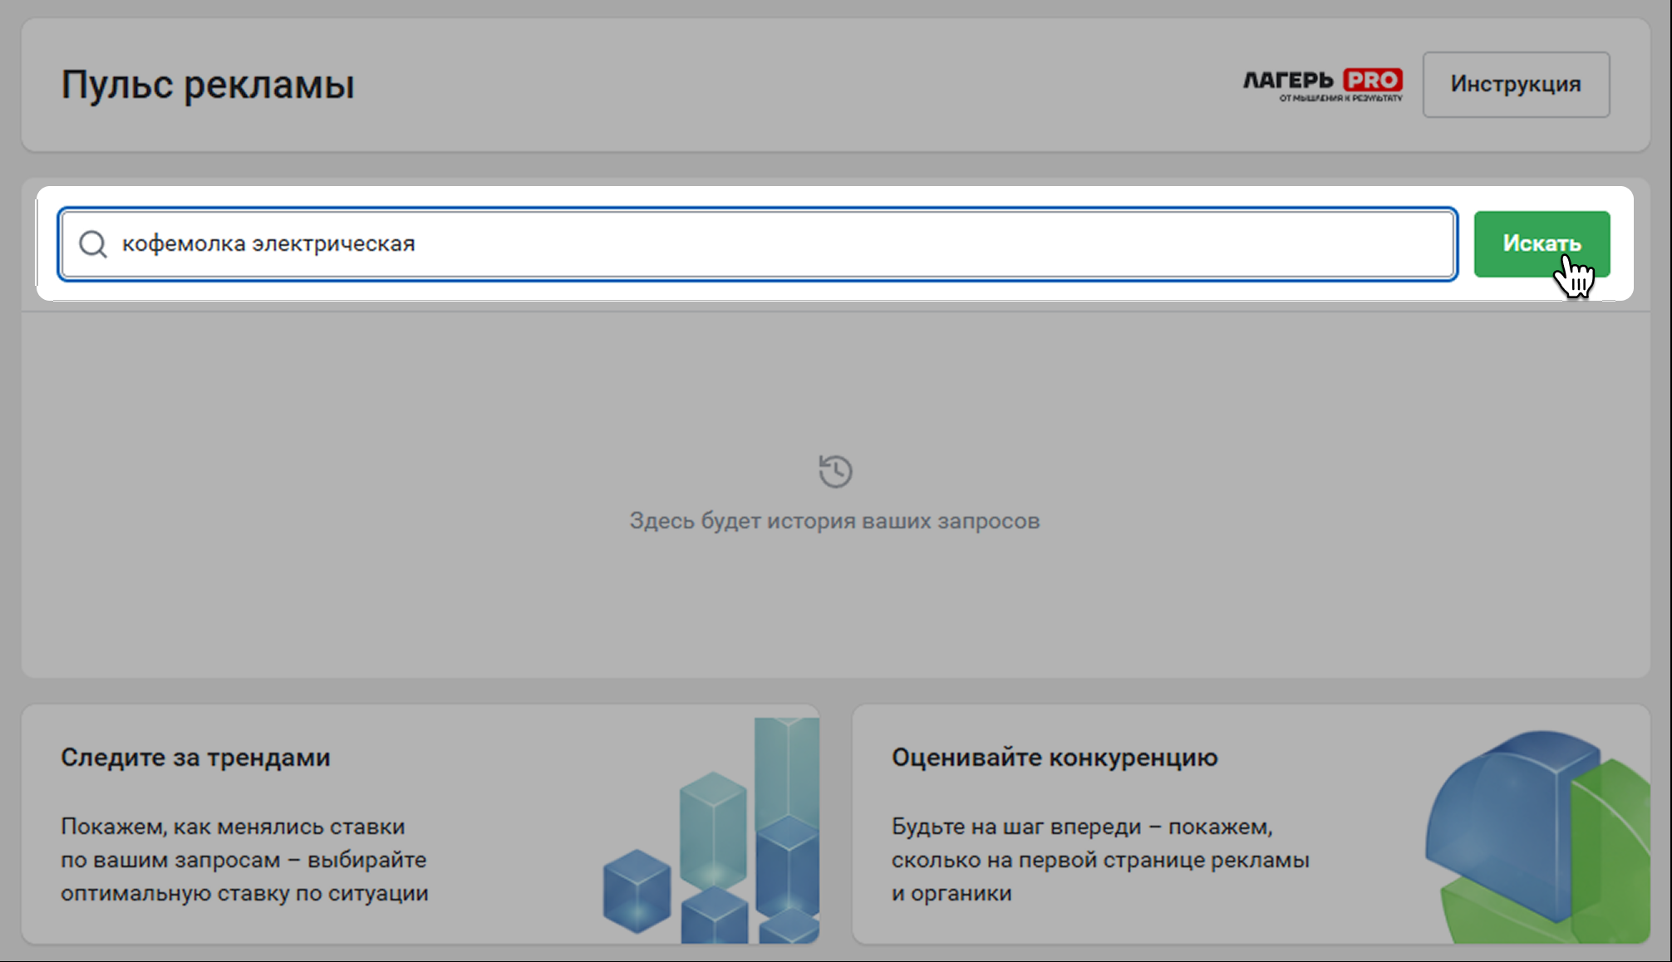Click the magnifier icon in search field
Screen dimensions: 1672x962
coord(92,244)
